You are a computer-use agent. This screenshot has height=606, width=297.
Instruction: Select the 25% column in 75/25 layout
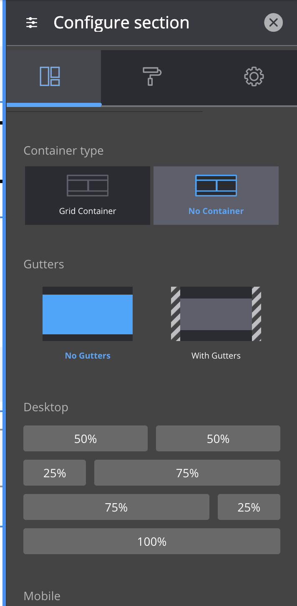coord(249,507)
